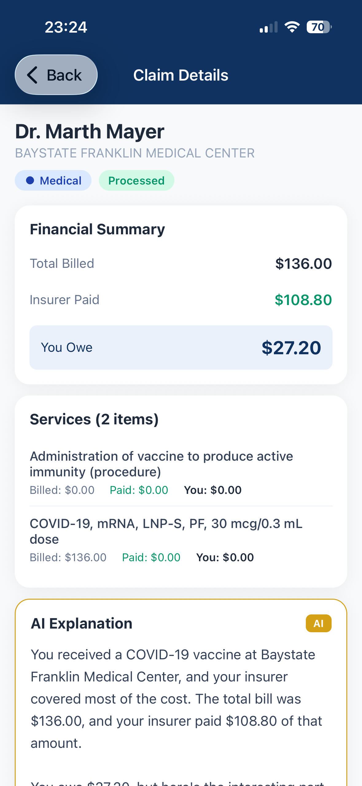Tap the Medical category tag
Image resolution: width=362 pixels, height=786 pixels.
[53, 181]
